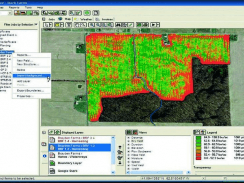Move selected layer up with arrow
Image resolution: width=244 pixels, height=183 pixels.
point(120,147)
